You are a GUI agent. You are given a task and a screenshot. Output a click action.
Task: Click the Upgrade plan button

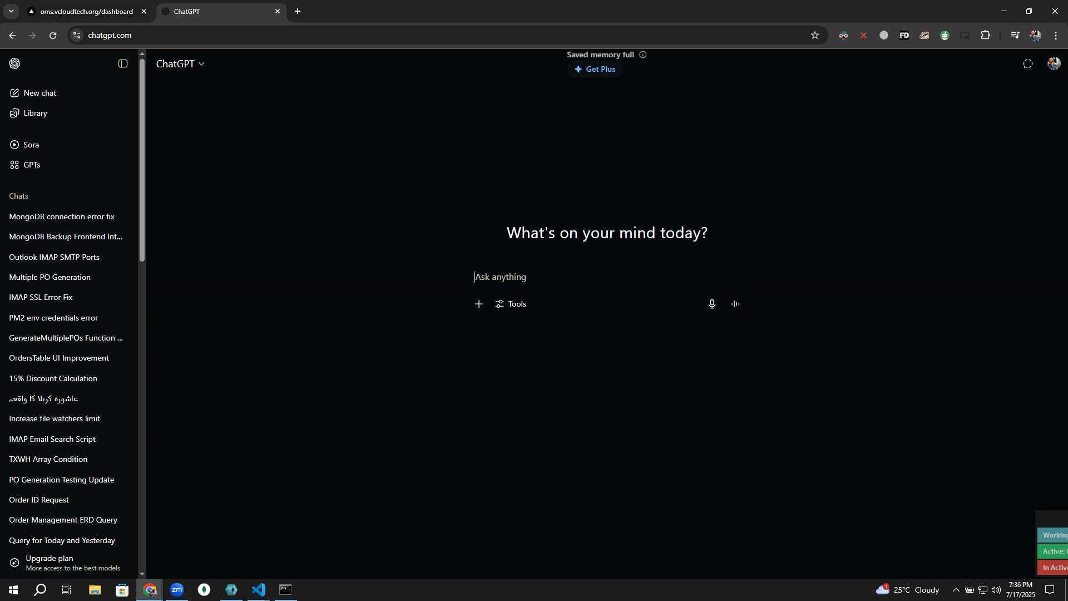click(x=69, y=563)
